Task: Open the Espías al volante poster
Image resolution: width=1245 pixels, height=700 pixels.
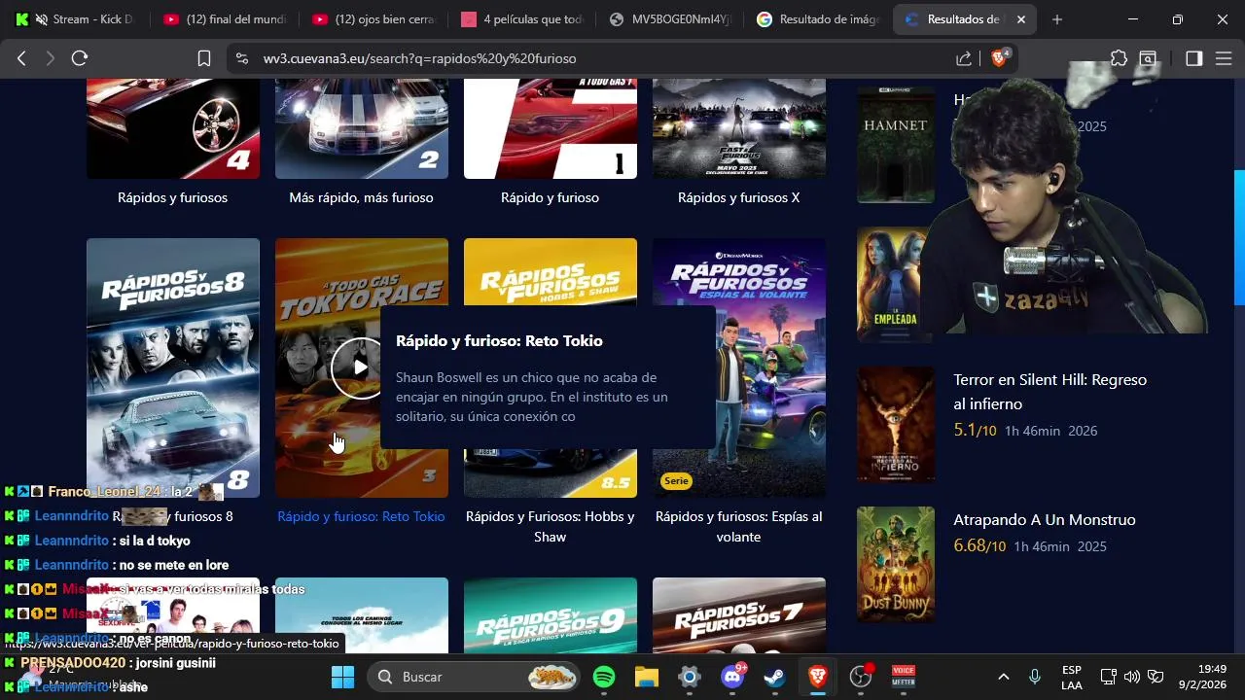Action: 739,367
